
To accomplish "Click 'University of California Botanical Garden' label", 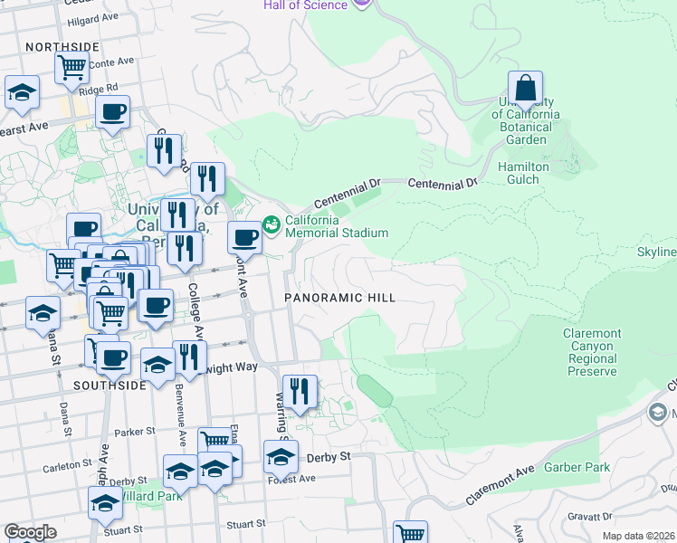I will [x=526, y=121].
